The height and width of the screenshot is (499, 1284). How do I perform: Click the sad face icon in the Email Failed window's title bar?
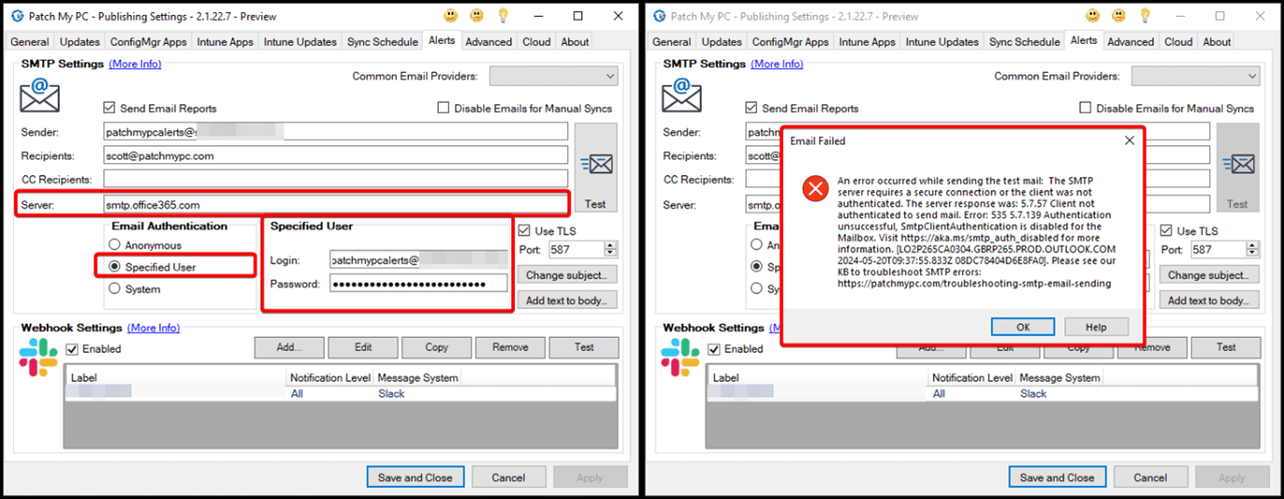coord(1119,16)
